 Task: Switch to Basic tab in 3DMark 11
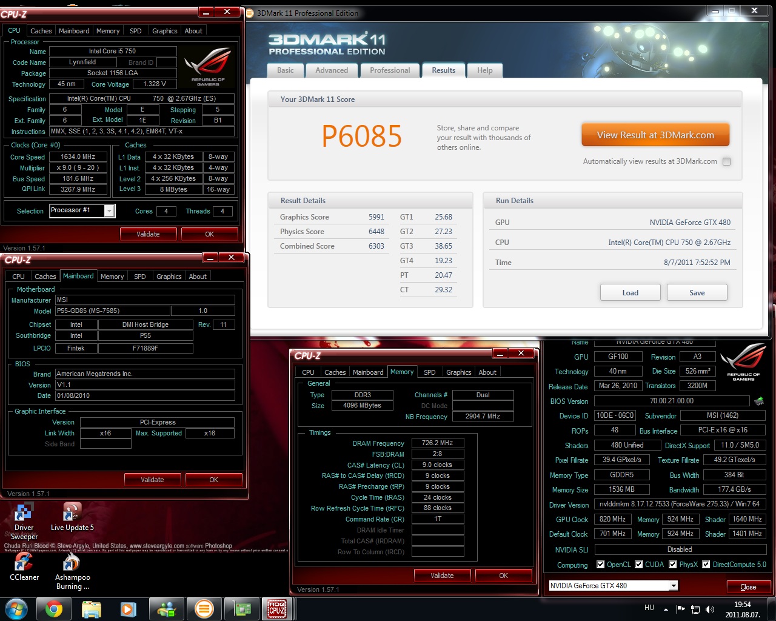(x=286, y=70)
